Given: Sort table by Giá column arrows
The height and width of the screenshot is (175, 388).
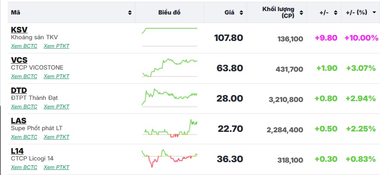Looking at the screenshot, I should click(241, 13).
